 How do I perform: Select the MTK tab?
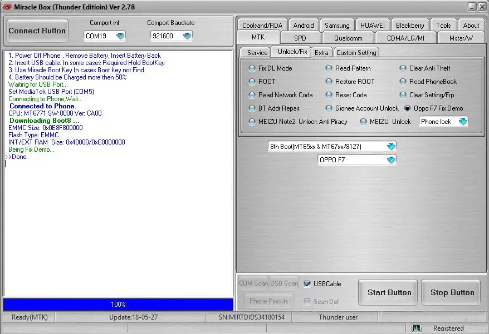click(258, 37)
